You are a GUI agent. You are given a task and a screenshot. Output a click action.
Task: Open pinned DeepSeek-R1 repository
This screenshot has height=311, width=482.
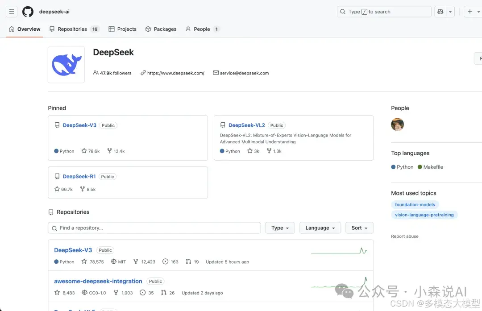coord(79,177)
